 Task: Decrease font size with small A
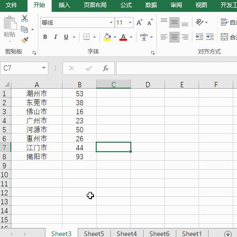click(150, 22)
